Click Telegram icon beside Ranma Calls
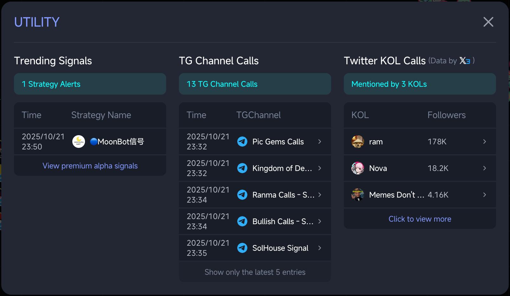This screenshot has height=296, width=510. click(x=242, y=195)
